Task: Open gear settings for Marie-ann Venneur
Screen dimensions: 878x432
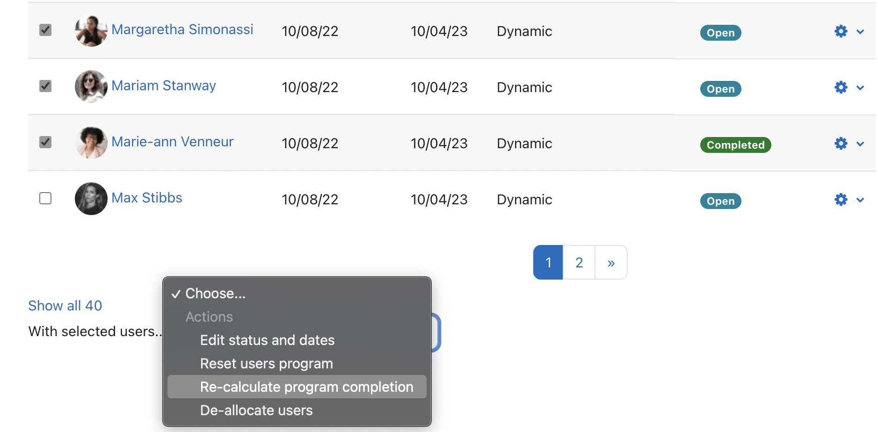Action: (841, 144)
